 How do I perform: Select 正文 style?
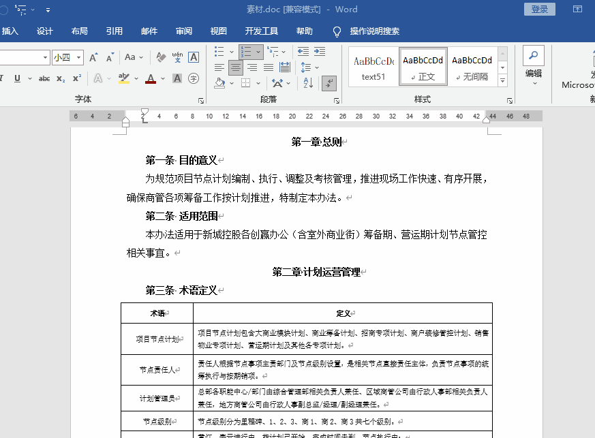[x=423, y=67]
